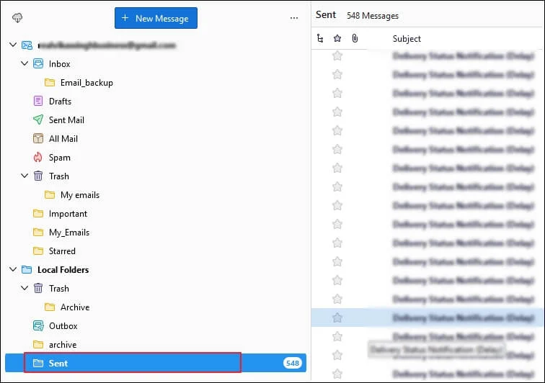Screen dimensions: 545x383
Task: Click the lowercase archive folder icon
Action: coord(38,344)
